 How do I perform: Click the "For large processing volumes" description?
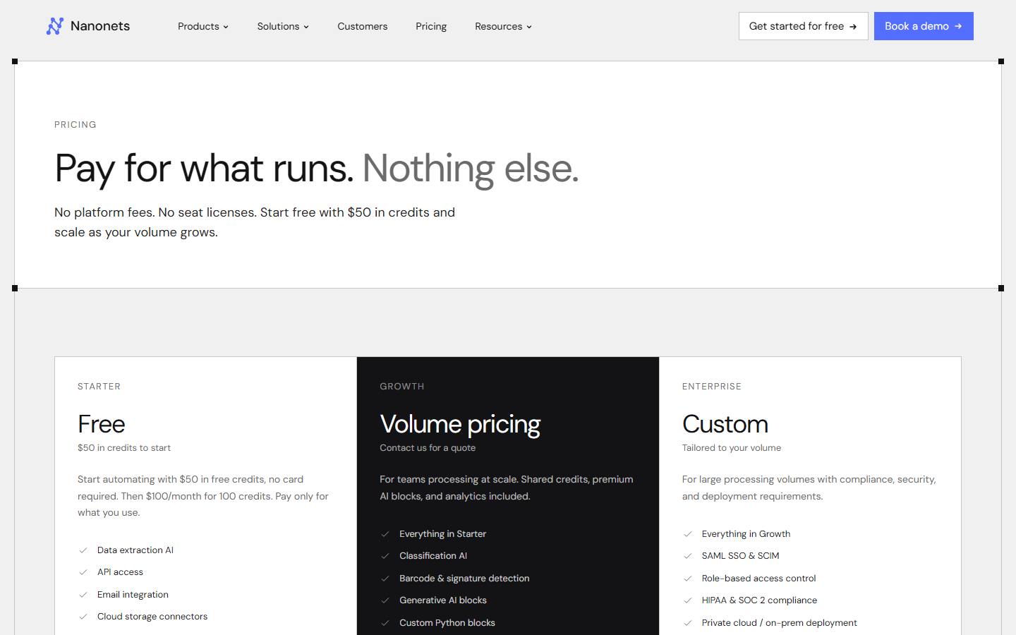(809, 488)
